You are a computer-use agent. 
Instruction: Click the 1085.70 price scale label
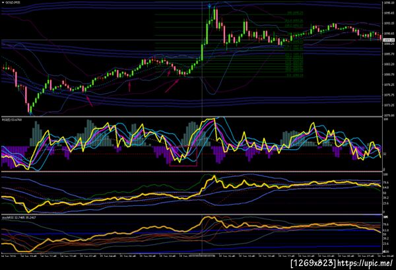click(x=389, y=54)
